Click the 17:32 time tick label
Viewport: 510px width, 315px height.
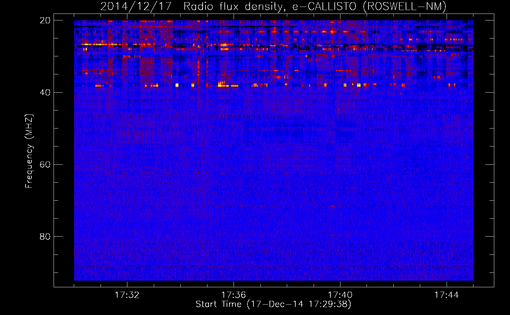coord(127,295)
